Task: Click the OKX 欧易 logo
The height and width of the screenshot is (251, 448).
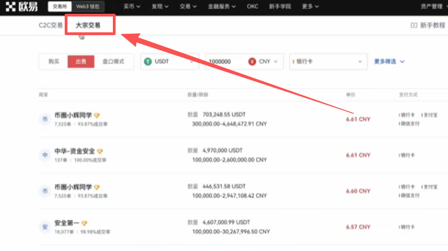Action: 22,6
